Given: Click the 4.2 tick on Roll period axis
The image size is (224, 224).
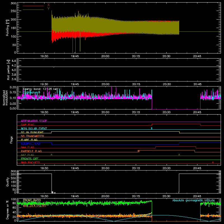Looking at the screenshot, I should point(13,66).
